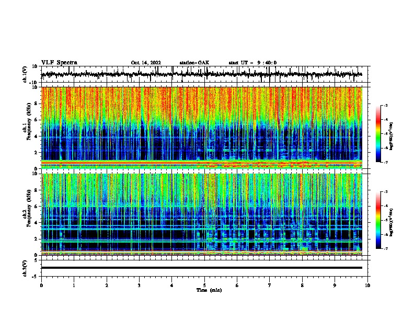The height and width of the screenshot is (320, 414).
Task: Click time-axis tick label "0"
Action: 41,285
